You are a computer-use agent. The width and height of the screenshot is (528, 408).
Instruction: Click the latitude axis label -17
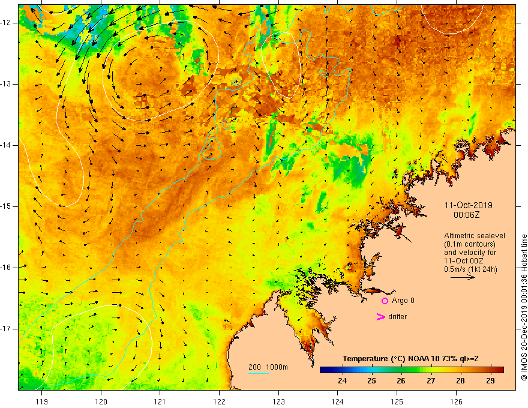[x=6, y=329]
